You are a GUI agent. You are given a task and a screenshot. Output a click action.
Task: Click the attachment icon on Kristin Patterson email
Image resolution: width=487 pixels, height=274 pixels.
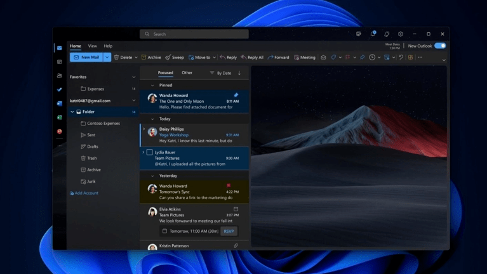point(236,245)
